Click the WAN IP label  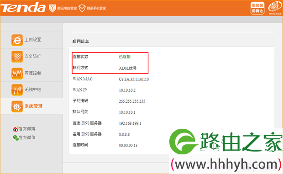79,90
